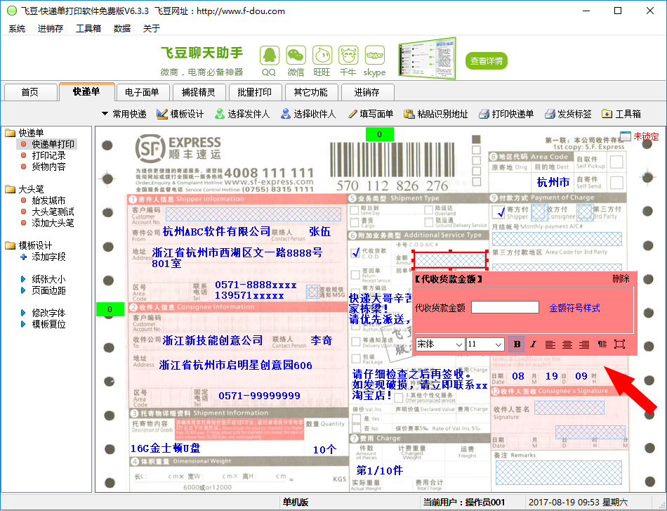Toggle bold in the field popup
Viewport: 667px width, 511px height.
[517, 344]
